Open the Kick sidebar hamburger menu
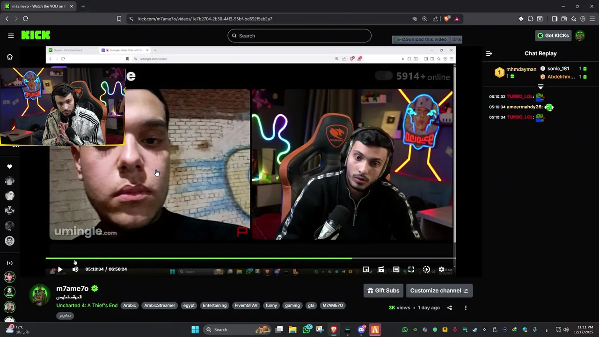The height and width of the screenshot is (337, 599). pos(11,36)
